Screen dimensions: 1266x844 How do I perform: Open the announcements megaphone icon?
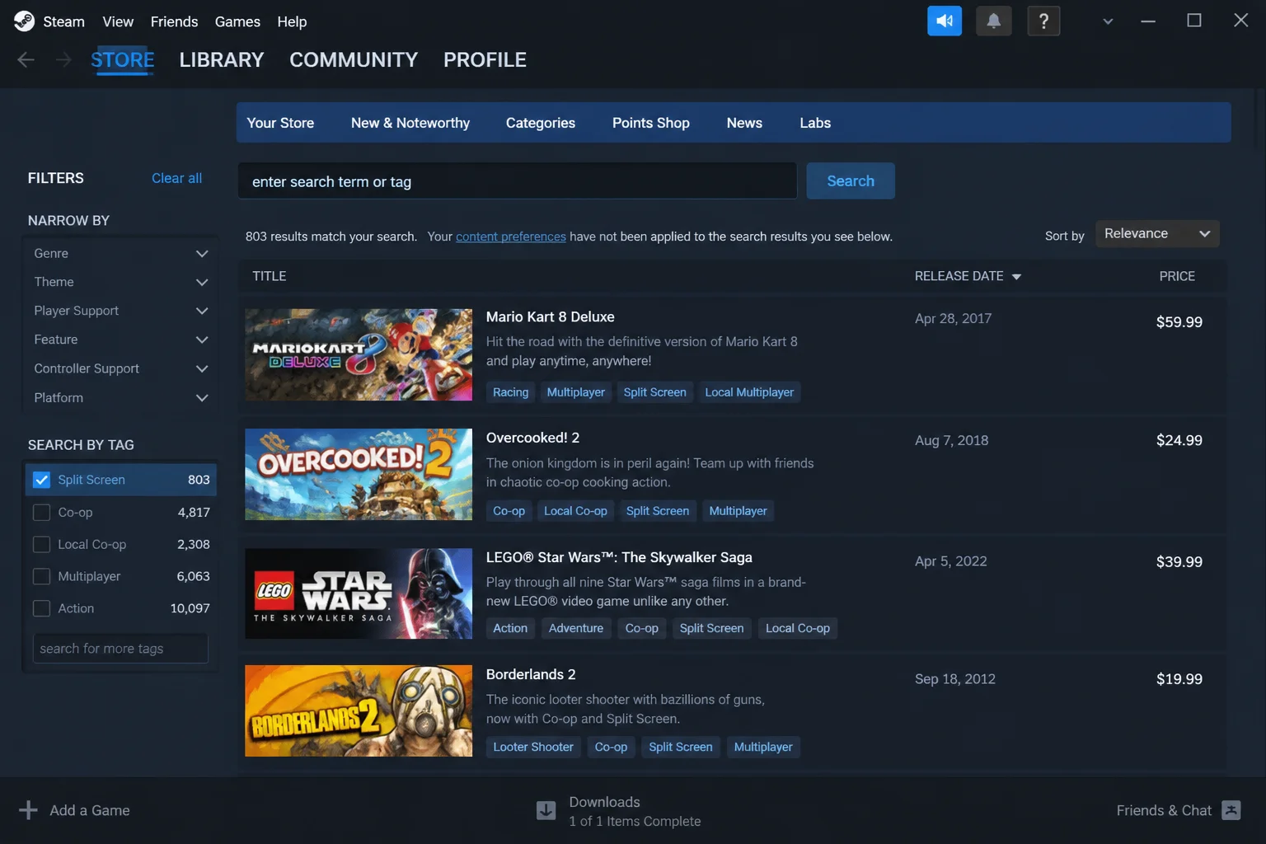tap(945, 21)
